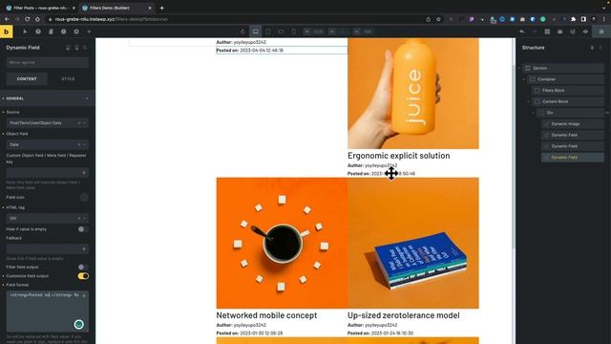Select highlighted Dynamic Field in Structure panel
This screenshot has width=611, height=344.
point(573,158)
